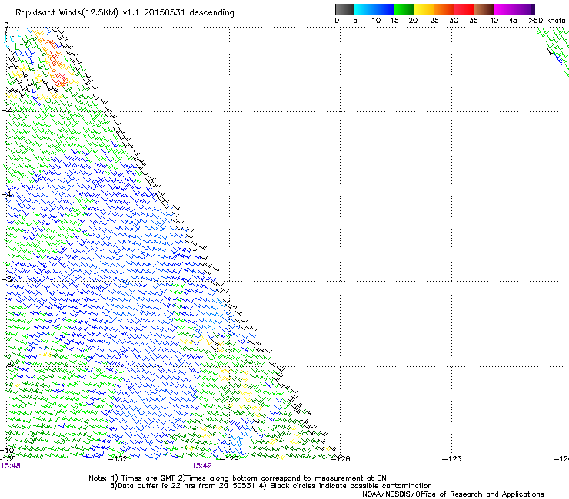The image size is (569, 499).
Task: Click the purple time label '15:48'
Action: coord(11,466)
